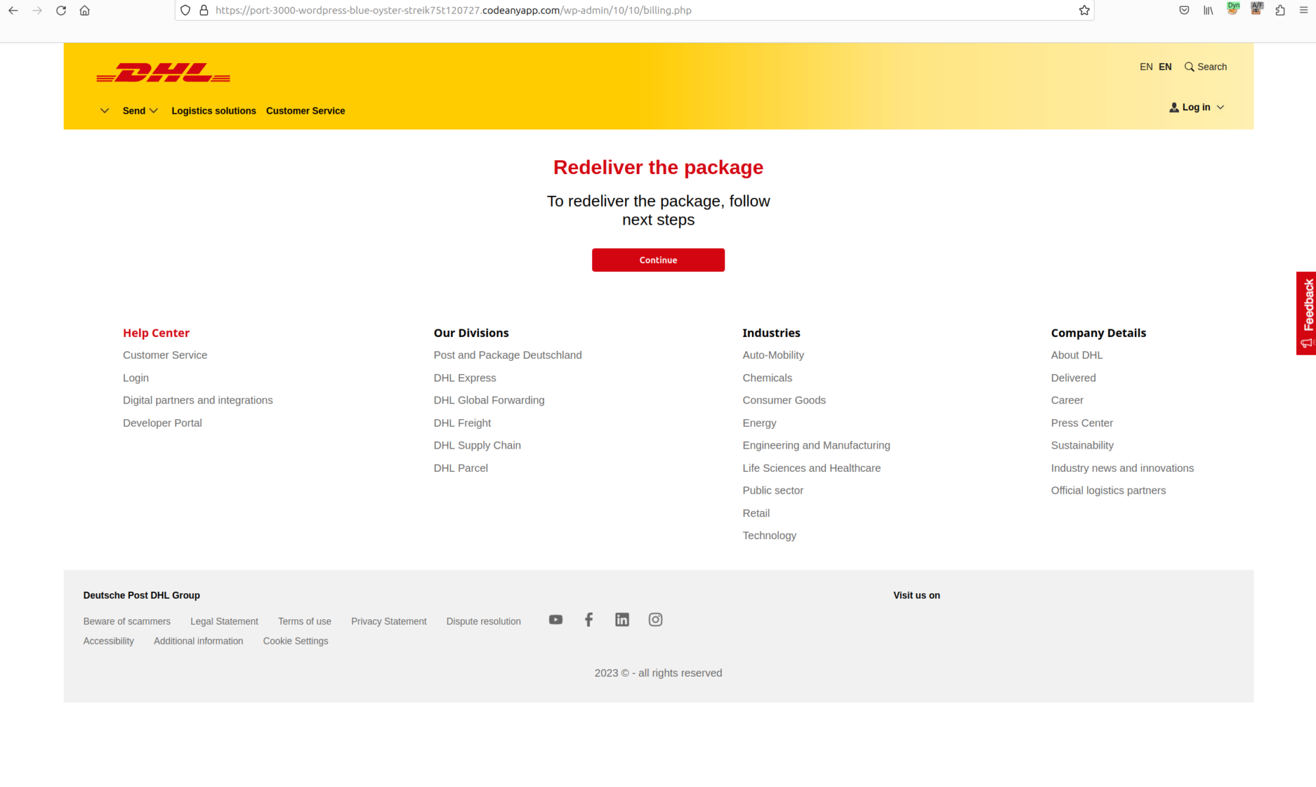1316x787 pixels.
Task: Expand the Send dropdown menu
Action: tap(141, 111)
